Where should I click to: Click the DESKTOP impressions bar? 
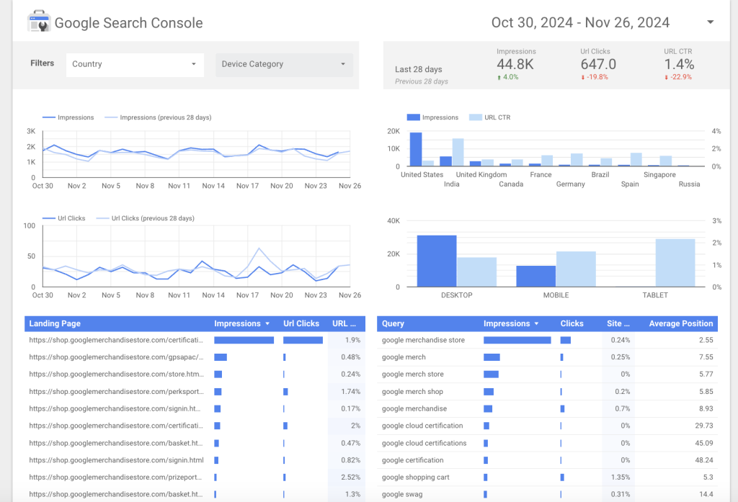[x=436, y=261]
